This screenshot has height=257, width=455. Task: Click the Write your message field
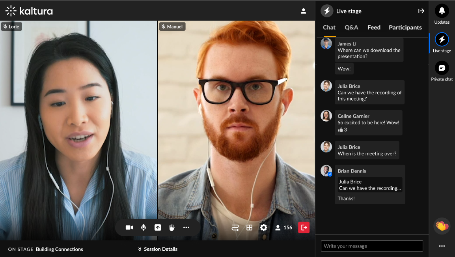[372, 246]
